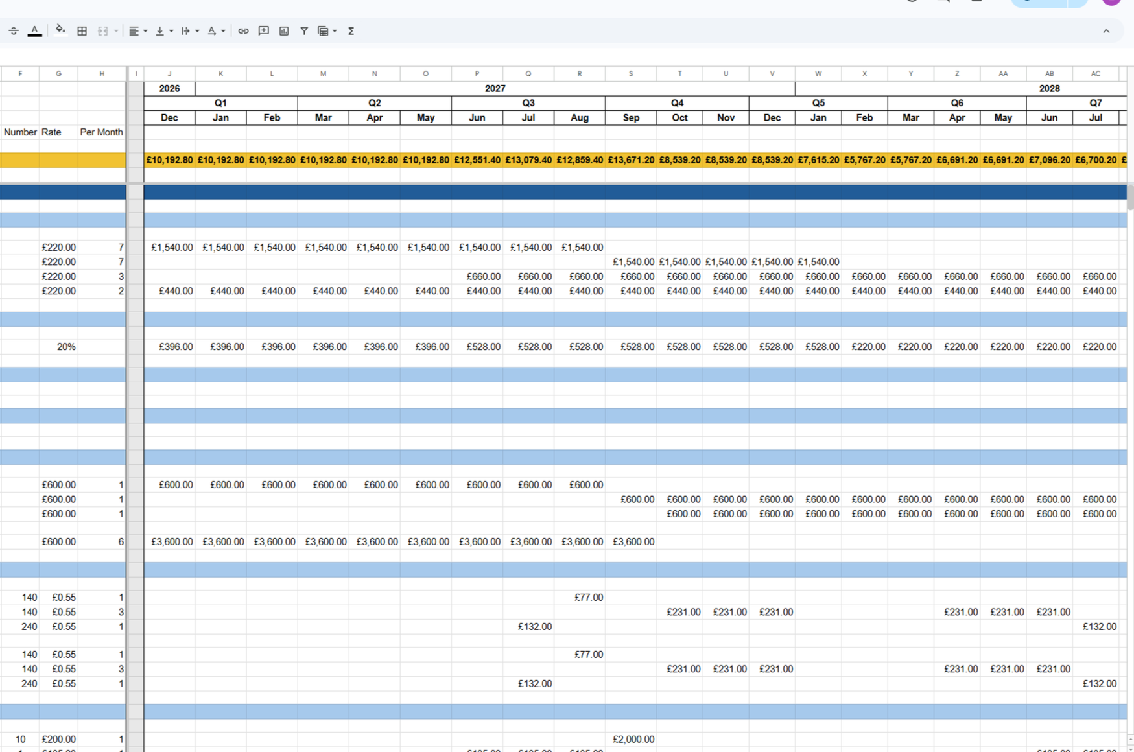Select the £77.00 cell in first 140 row
Screen dimensions: 1134x752
click(580, 598)
